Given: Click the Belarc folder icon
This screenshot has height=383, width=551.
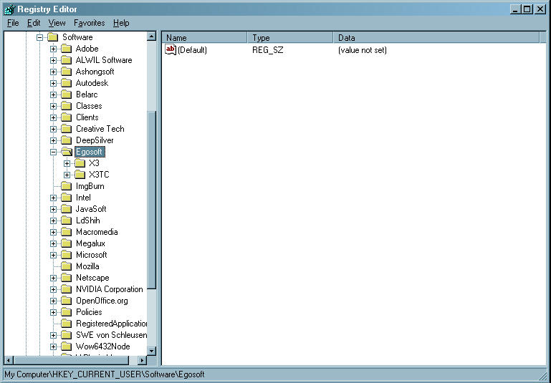Looking at the screenshot, I should [67, 94].
